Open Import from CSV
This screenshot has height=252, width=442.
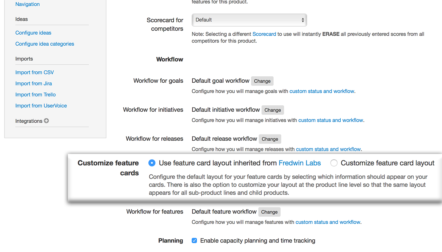(34, 72)
